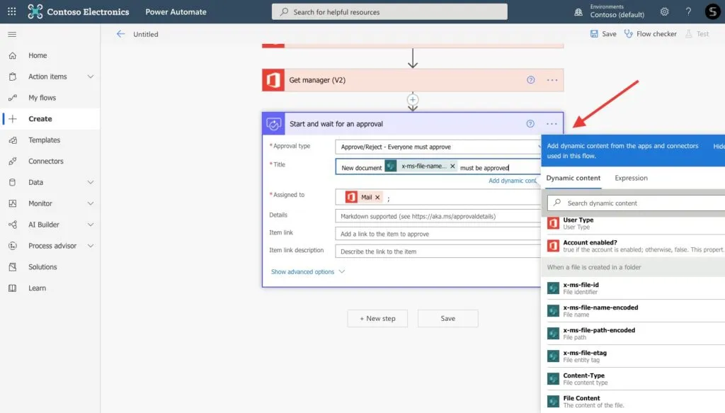725x413 pixels.
Task: Insert a step with the plus connector
Action: (x=413, y=99)
